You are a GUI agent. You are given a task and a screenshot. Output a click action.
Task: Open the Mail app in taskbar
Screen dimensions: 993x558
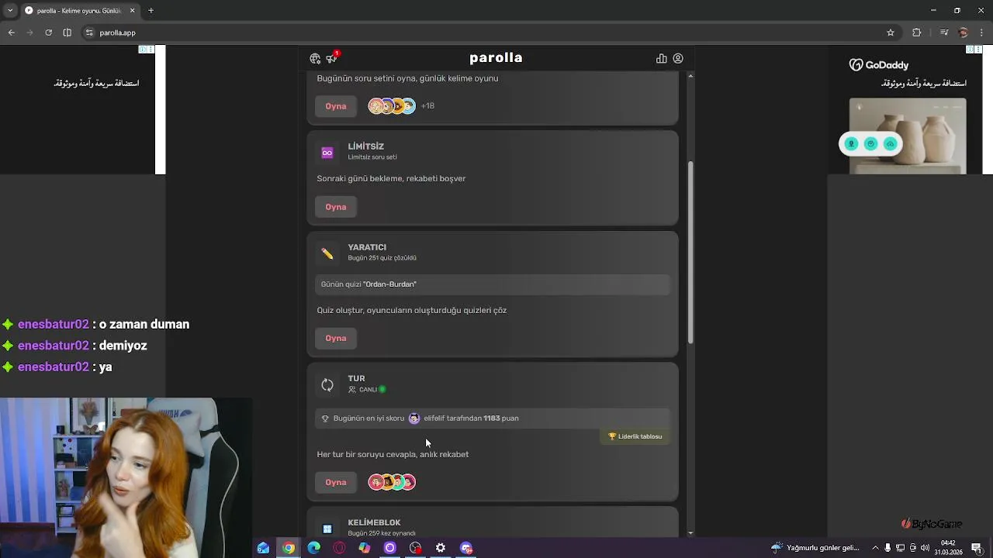coord(263,548)
